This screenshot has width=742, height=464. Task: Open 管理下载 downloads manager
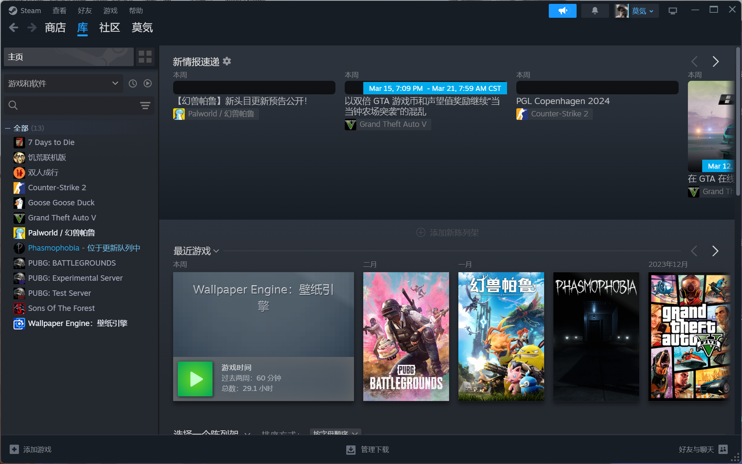[x=368, y=449]
